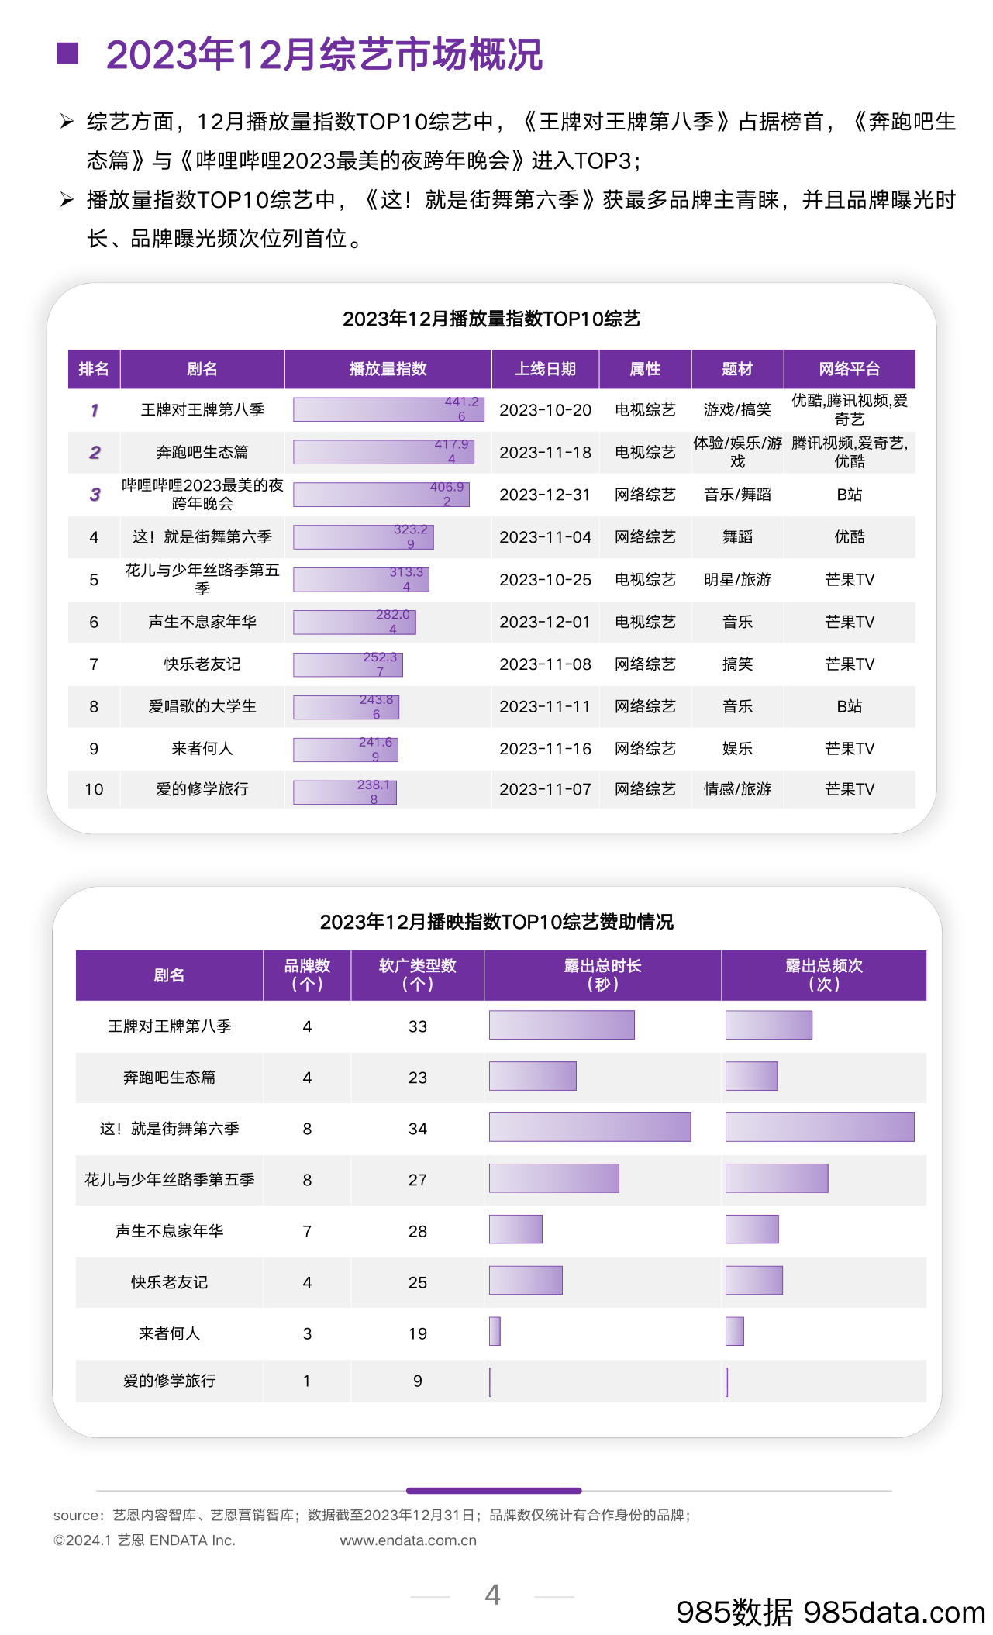
Task: Click the 323.29 play index bar
Action: [x=364, y=537]
